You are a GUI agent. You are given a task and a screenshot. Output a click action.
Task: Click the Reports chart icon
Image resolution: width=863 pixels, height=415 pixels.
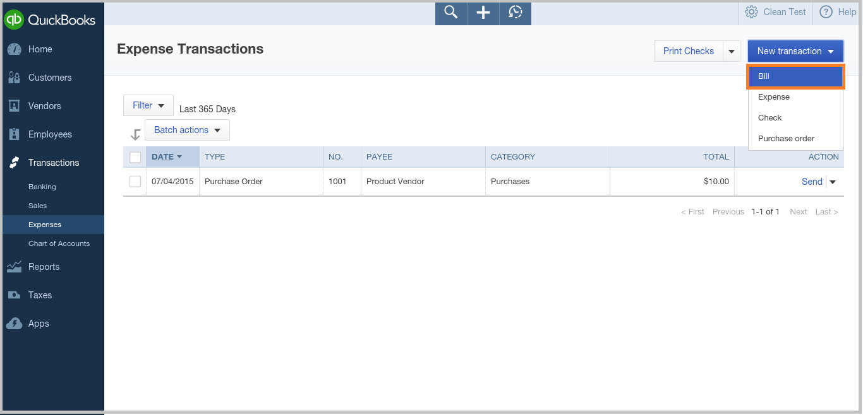15,267
